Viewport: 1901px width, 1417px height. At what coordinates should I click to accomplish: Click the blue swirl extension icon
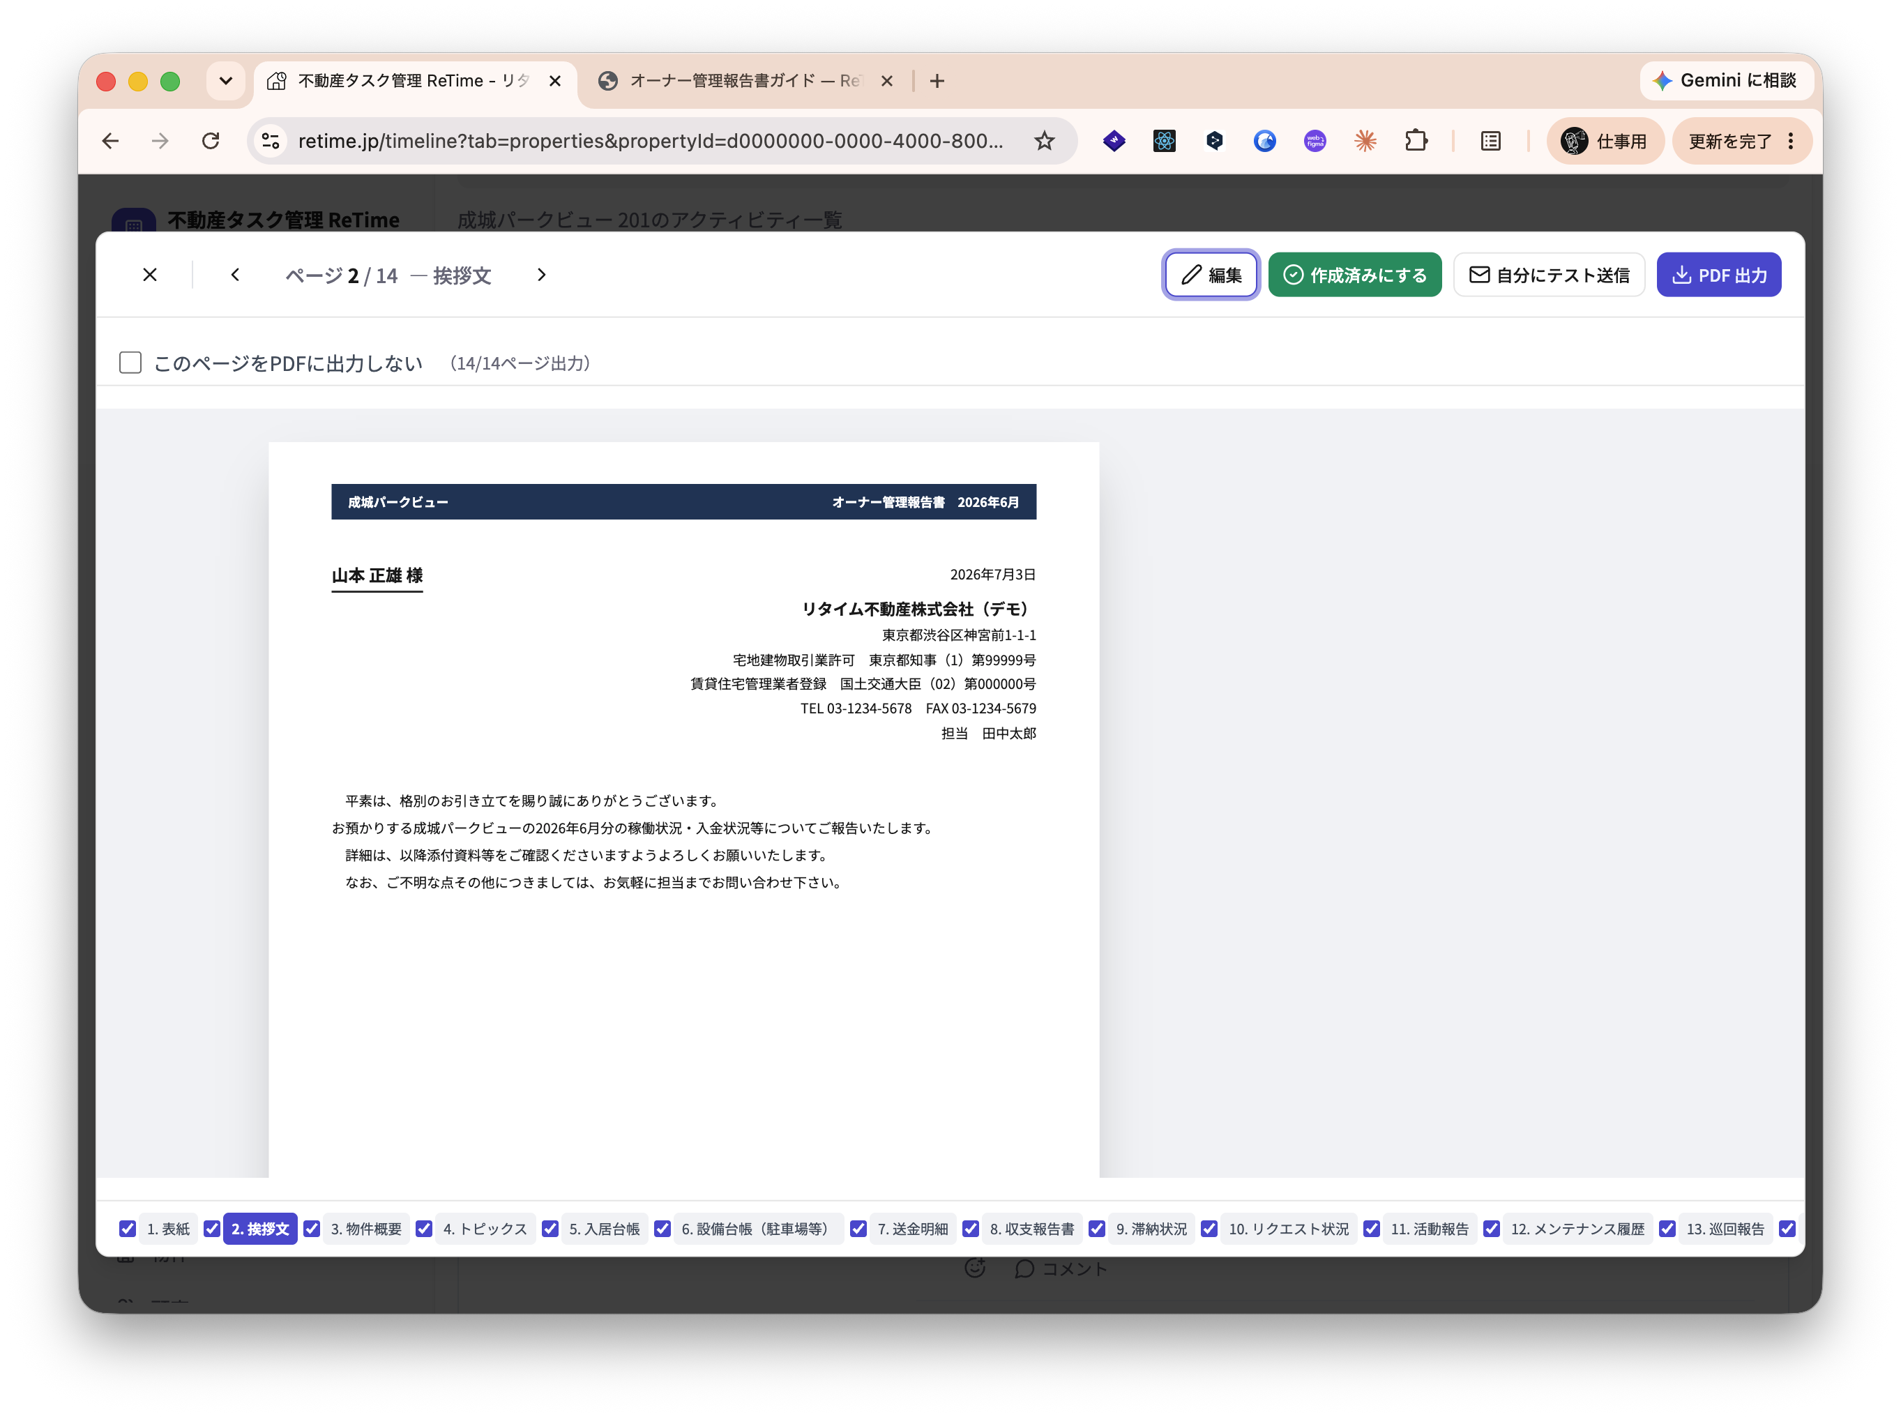pos(1264,141)
